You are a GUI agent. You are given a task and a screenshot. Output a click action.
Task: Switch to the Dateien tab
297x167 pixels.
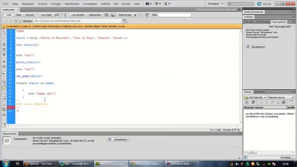point(248,92)
